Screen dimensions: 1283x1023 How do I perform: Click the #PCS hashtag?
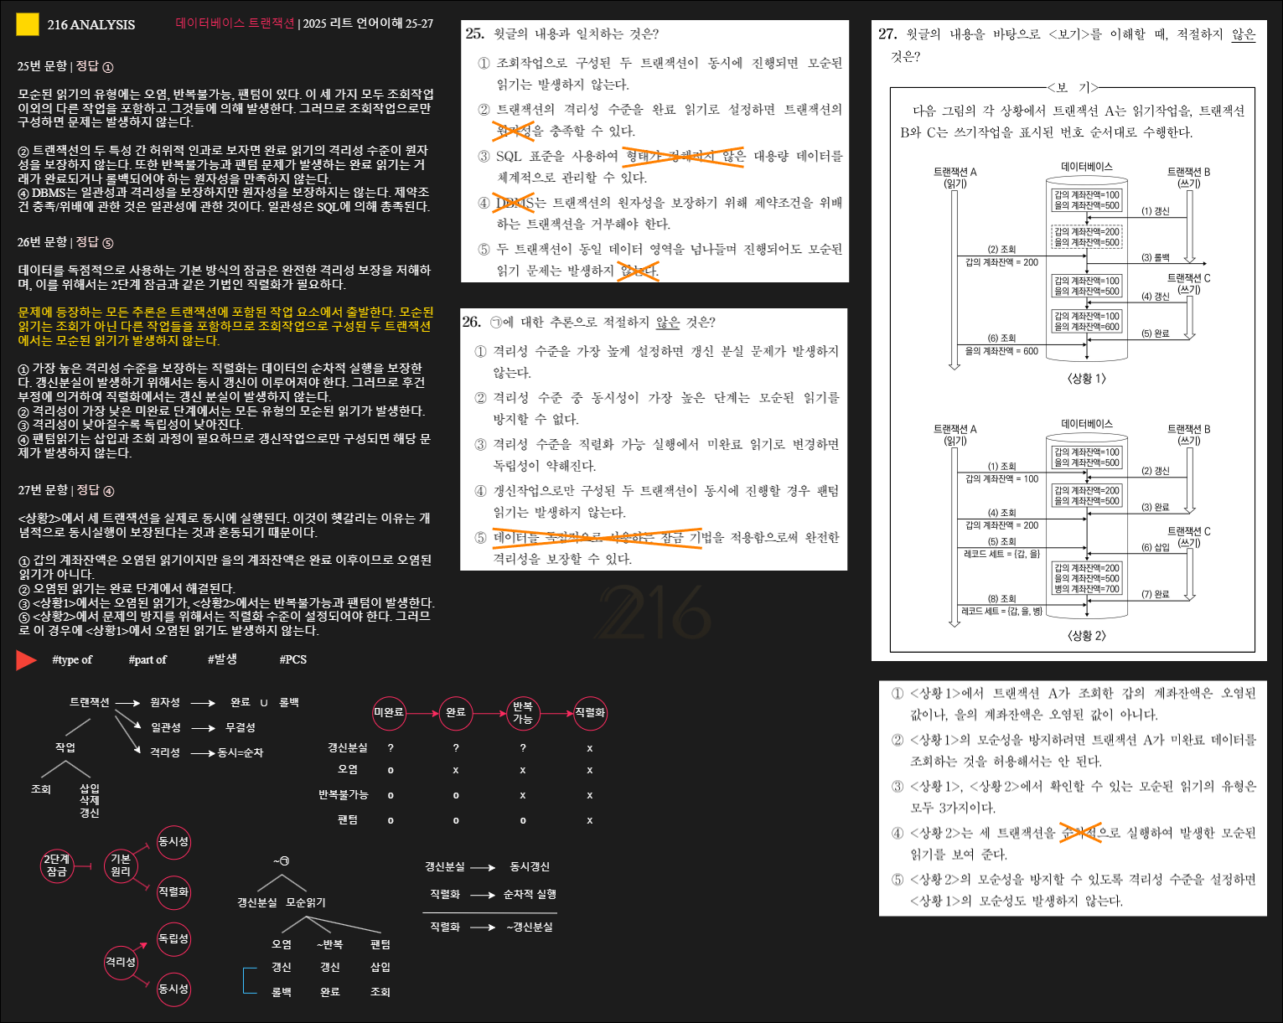[x=292, y=659]
